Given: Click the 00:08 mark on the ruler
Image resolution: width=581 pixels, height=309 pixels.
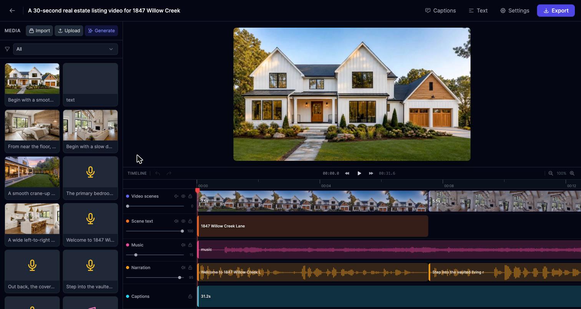Looking at the screenshot, I should (x=449, y=186).
